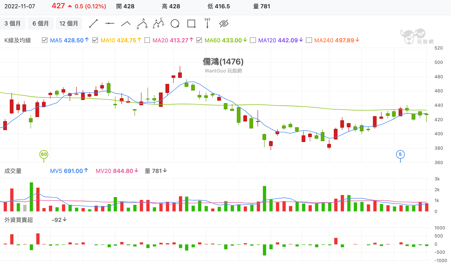
Task: Click the price 427 in header
Action: click(x=58, y=6)
